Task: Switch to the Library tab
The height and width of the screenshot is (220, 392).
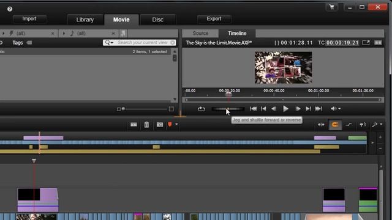Action: coord(85,20)
